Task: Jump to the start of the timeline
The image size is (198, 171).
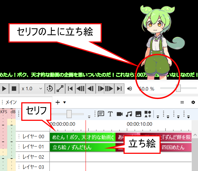Action: (70, 89)
